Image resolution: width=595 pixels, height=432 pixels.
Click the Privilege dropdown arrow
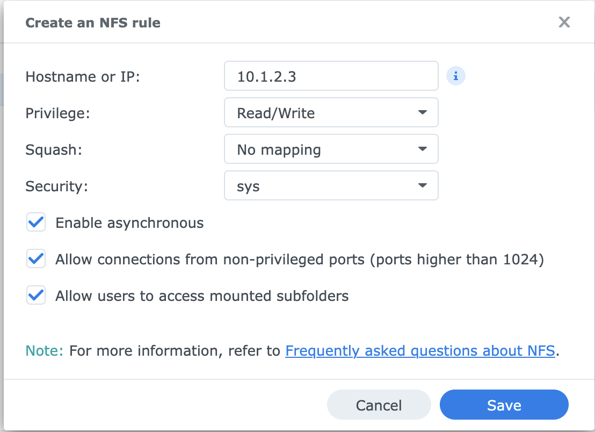tap(423, 112)
